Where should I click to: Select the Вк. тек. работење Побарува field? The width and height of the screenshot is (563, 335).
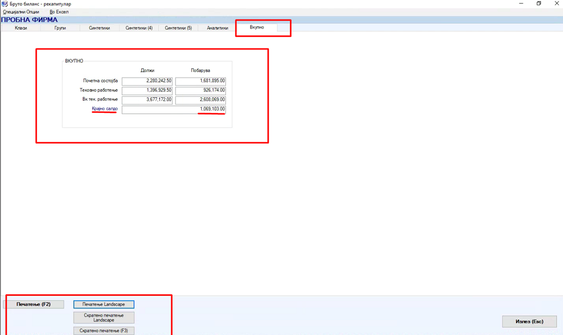pos(201,100)
